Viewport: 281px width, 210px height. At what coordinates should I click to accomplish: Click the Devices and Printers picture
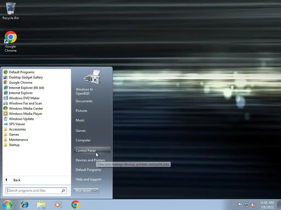coord(92,77)
